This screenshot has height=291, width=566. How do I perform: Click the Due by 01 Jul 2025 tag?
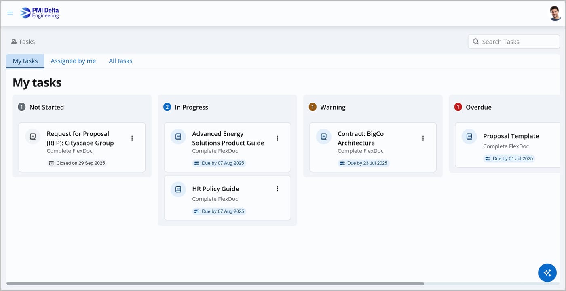(x=509, y=159)
